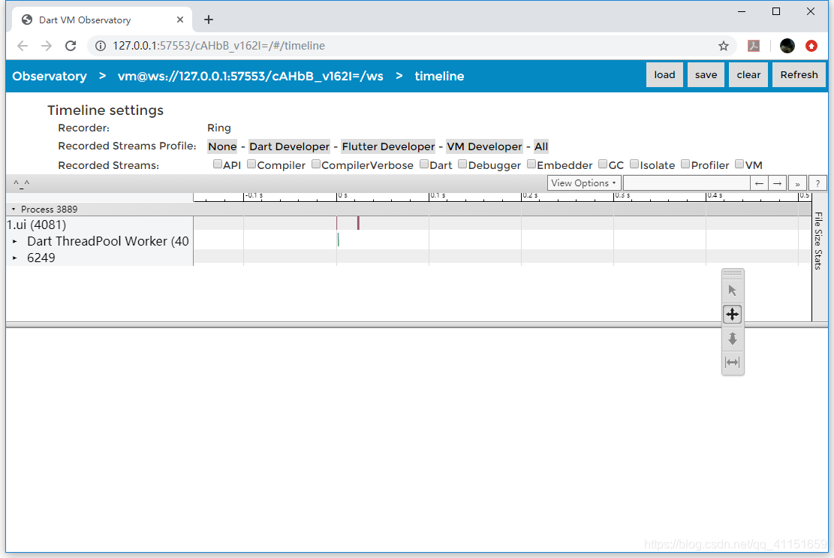
Task: Activate the pan mode tool
Action: 733,315
